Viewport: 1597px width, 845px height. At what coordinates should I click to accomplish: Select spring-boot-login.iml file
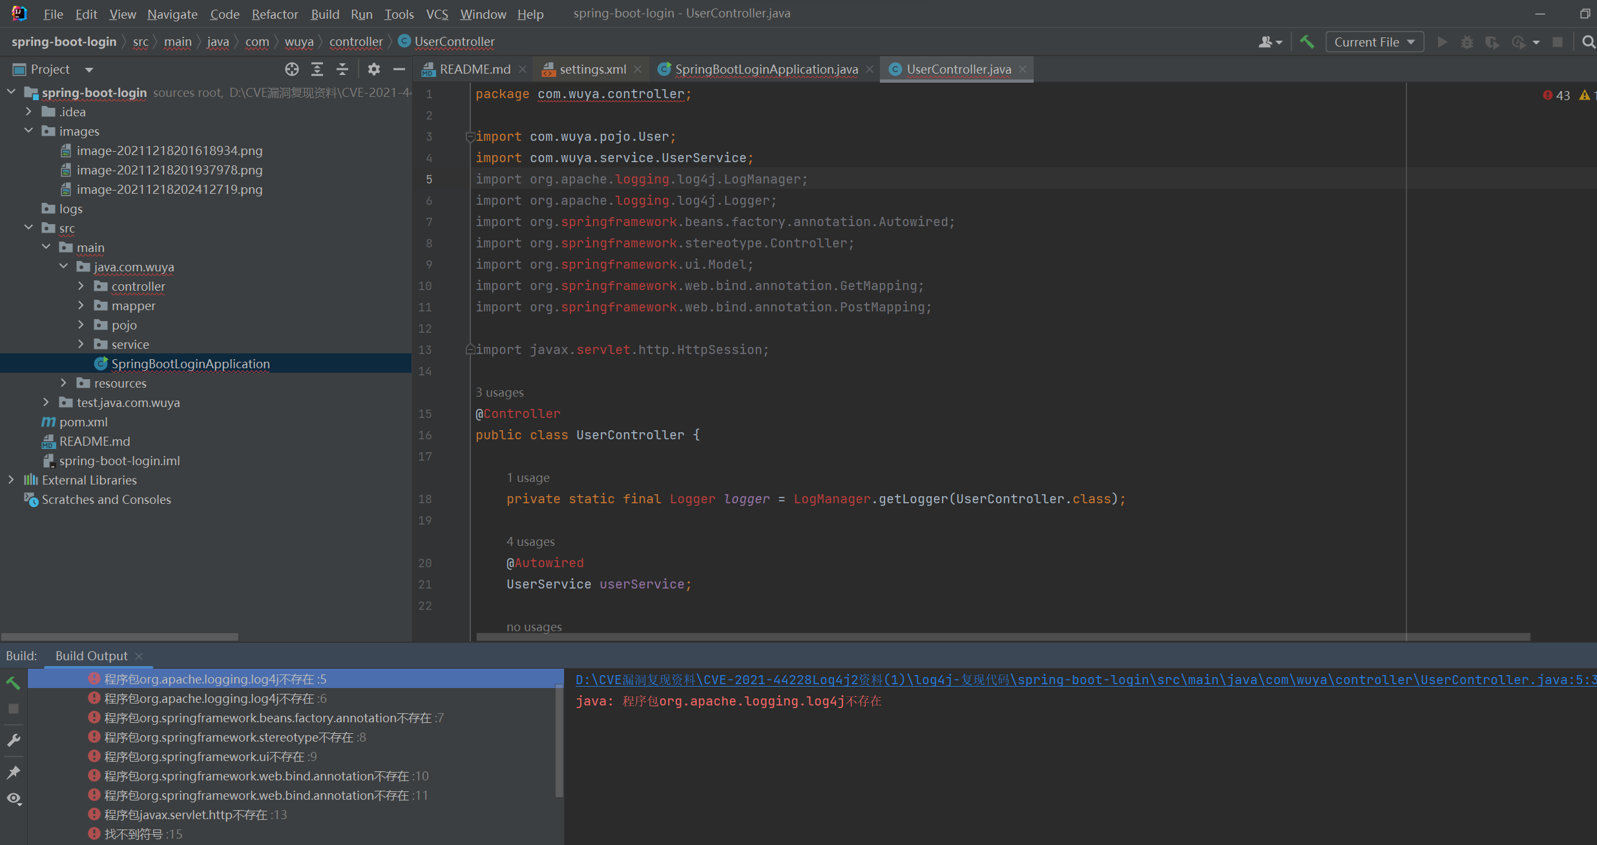(120, 461)
